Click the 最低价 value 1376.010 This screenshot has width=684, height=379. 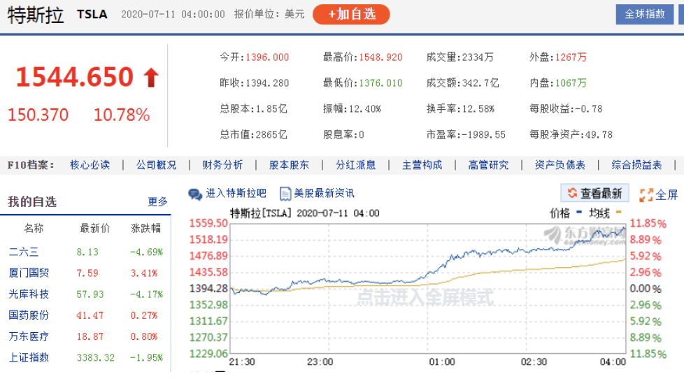click(381, 83)
